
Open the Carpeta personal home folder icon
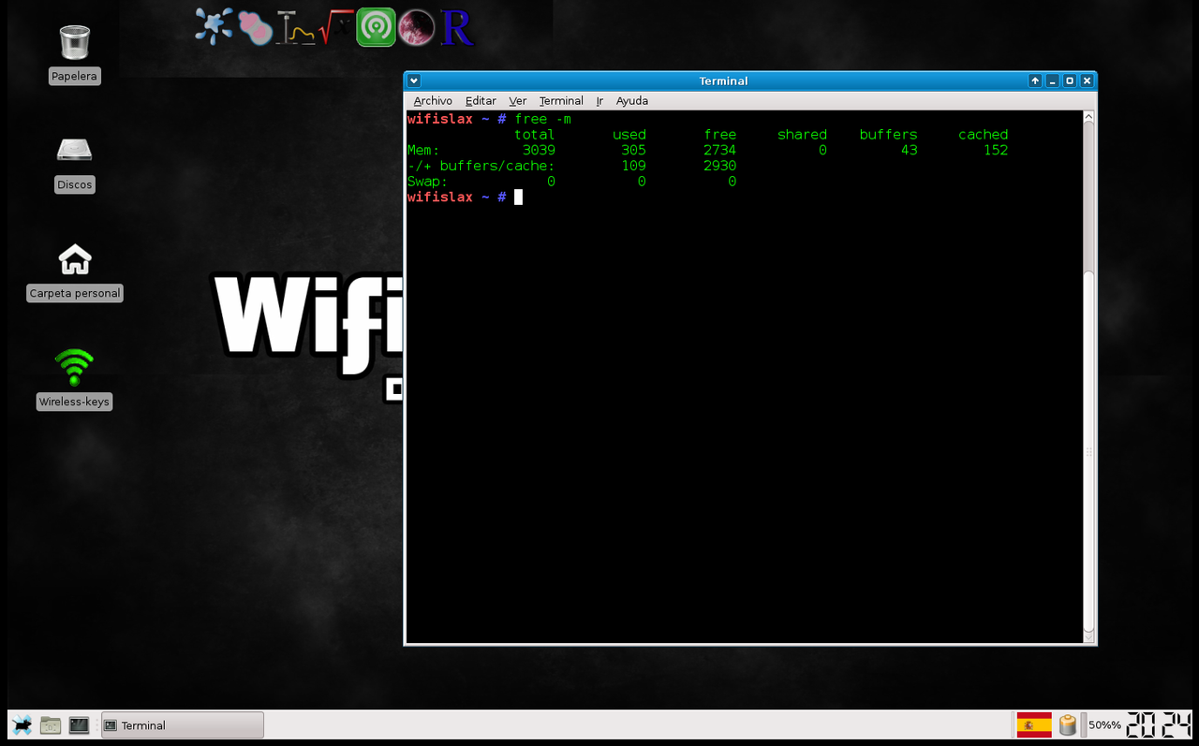coord(75,259)
